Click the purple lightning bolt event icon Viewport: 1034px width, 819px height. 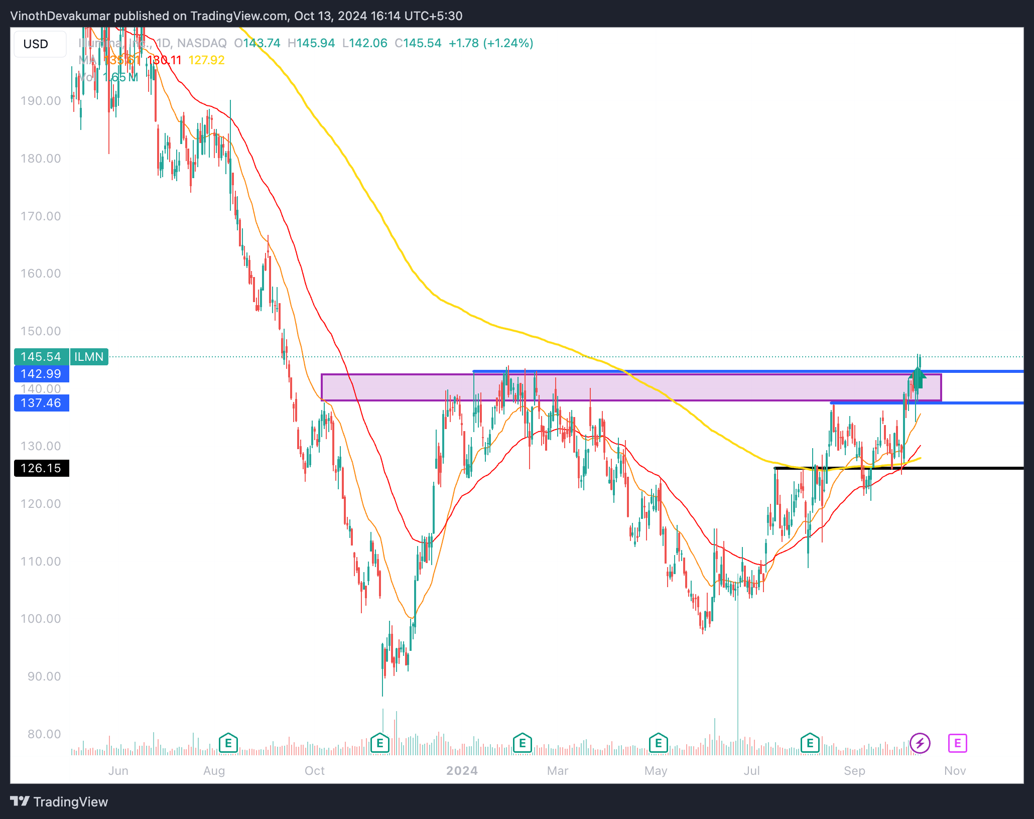(x=920, y=743)
